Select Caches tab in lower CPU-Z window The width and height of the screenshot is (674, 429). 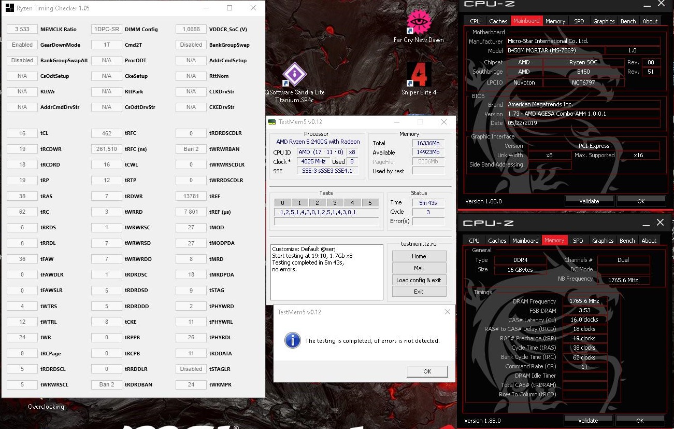tap(497, 241)
